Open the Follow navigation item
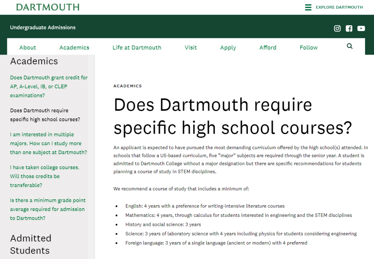 (x=309, y=48)
